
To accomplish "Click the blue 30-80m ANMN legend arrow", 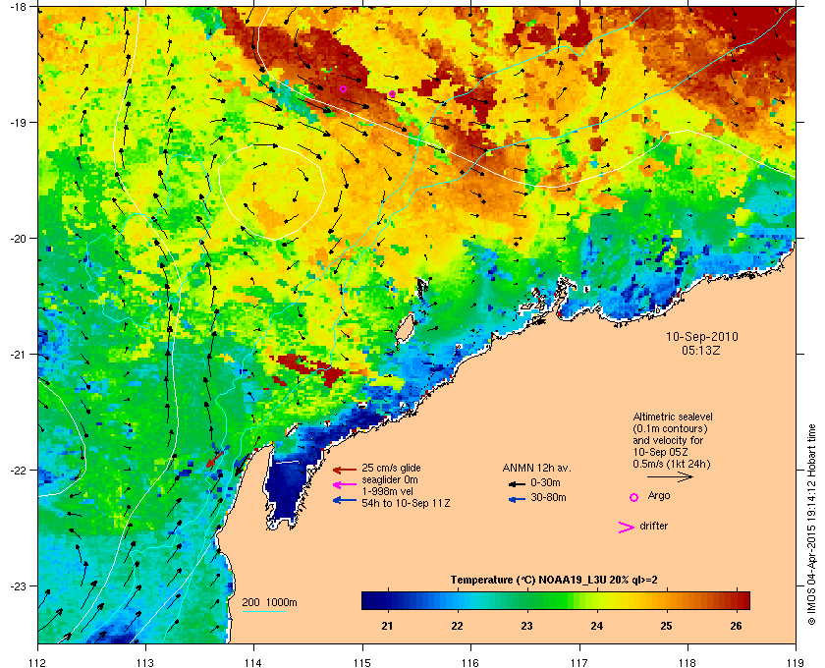I will point(517,499).
